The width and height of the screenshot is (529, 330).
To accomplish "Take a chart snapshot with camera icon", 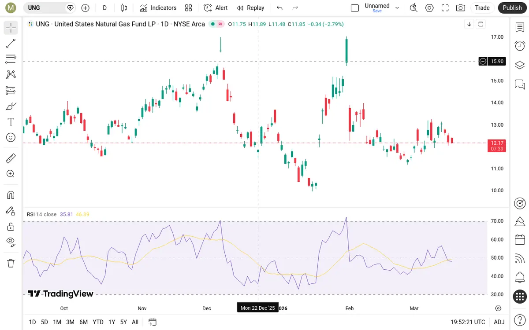I will tap(461, 8).
